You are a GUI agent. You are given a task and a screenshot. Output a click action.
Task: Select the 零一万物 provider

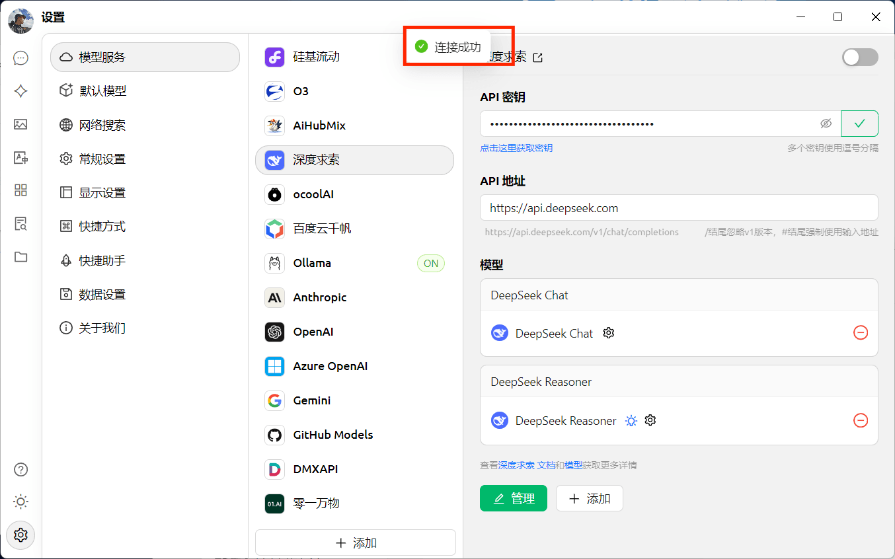tap(355, 503)
